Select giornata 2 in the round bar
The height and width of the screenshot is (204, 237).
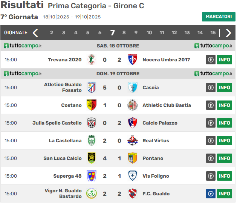(x=52, y=33)
